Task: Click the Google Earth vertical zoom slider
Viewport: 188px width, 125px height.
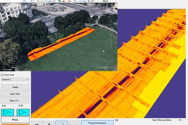Action: (x=111, y=40)
